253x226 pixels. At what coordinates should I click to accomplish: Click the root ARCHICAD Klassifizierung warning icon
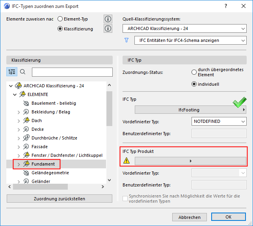tap(19, 86)
